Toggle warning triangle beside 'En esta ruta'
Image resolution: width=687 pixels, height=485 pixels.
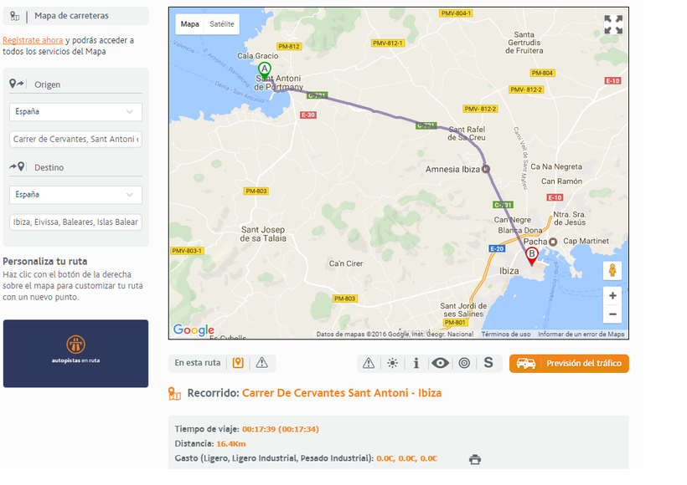(262, 363)
